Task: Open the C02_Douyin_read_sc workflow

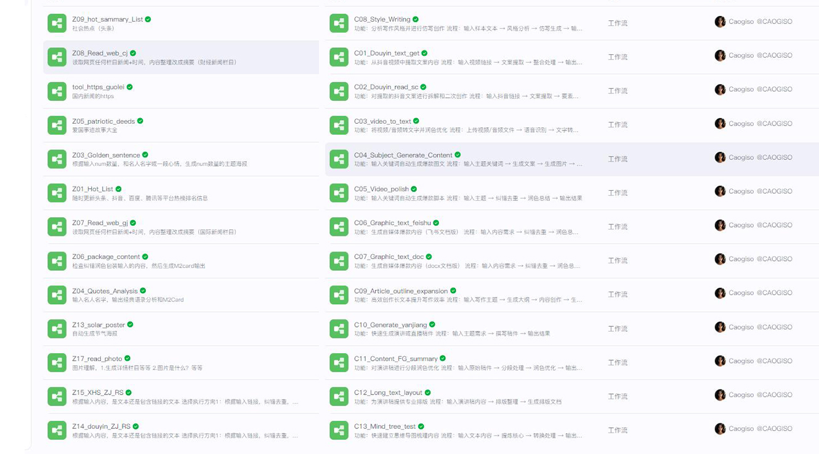Action: click(x=385, y=87)
